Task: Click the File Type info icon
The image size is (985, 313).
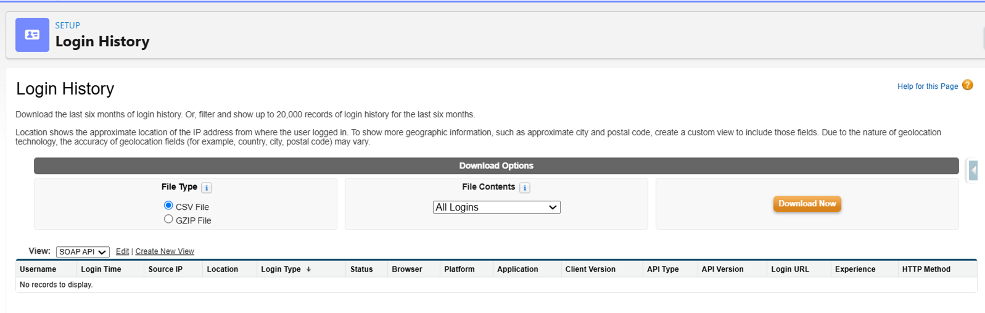Action: [x=207, y=188]
